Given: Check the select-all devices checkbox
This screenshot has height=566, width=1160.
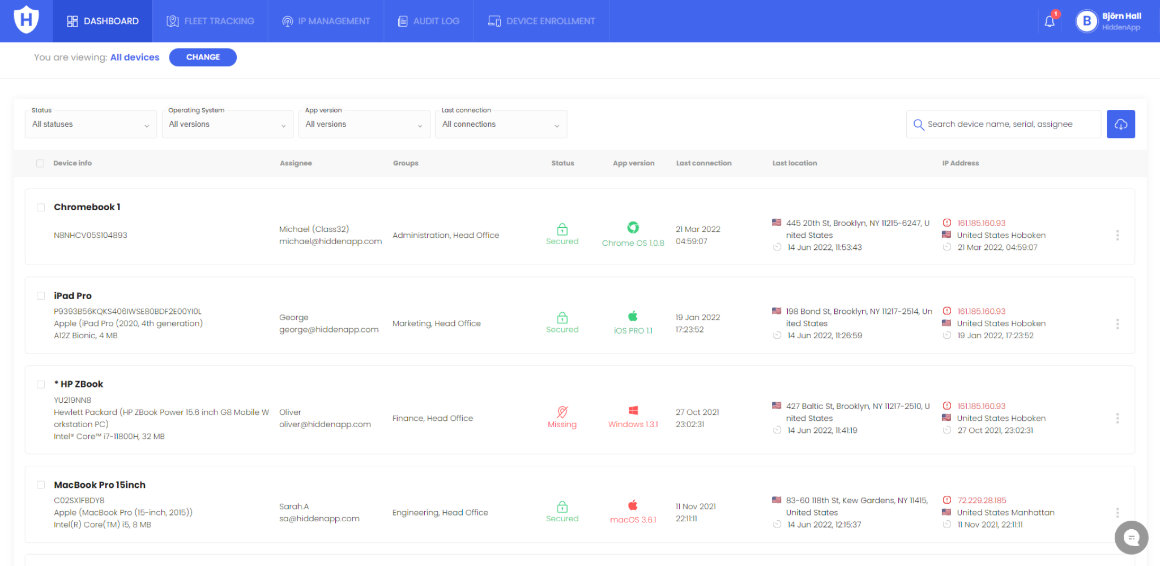Looking at the screenshot, I should click(40, 163).
